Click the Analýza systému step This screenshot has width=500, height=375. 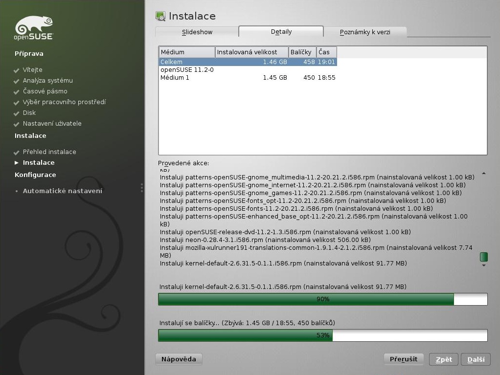(x=48, y=81)
